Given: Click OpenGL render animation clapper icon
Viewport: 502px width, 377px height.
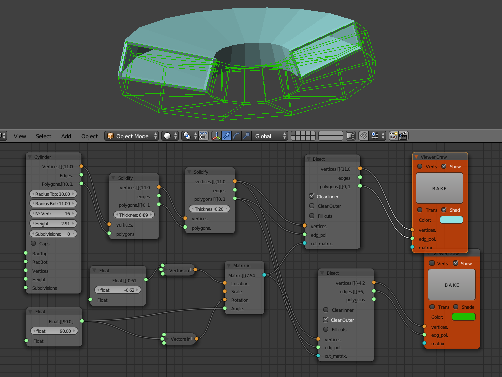Looking at the screenshot, I should [x=403, y=136].
